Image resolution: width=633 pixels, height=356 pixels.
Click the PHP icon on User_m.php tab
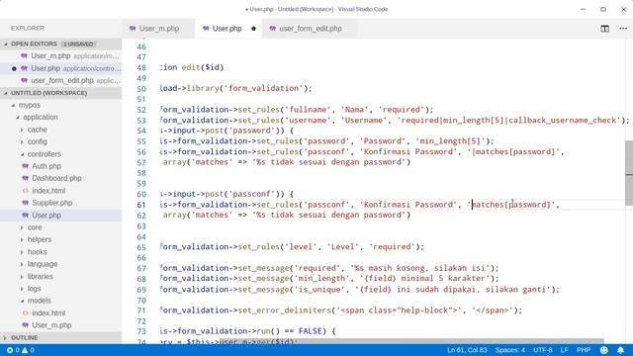(x=133, y=29)
